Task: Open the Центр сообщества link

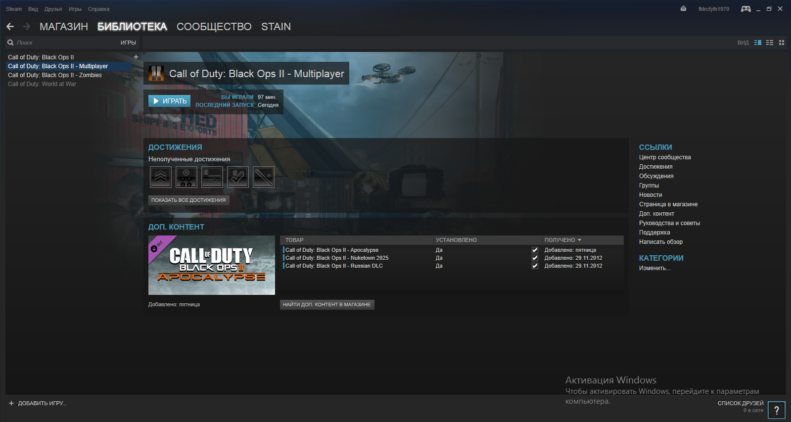Action: (665, 157)
